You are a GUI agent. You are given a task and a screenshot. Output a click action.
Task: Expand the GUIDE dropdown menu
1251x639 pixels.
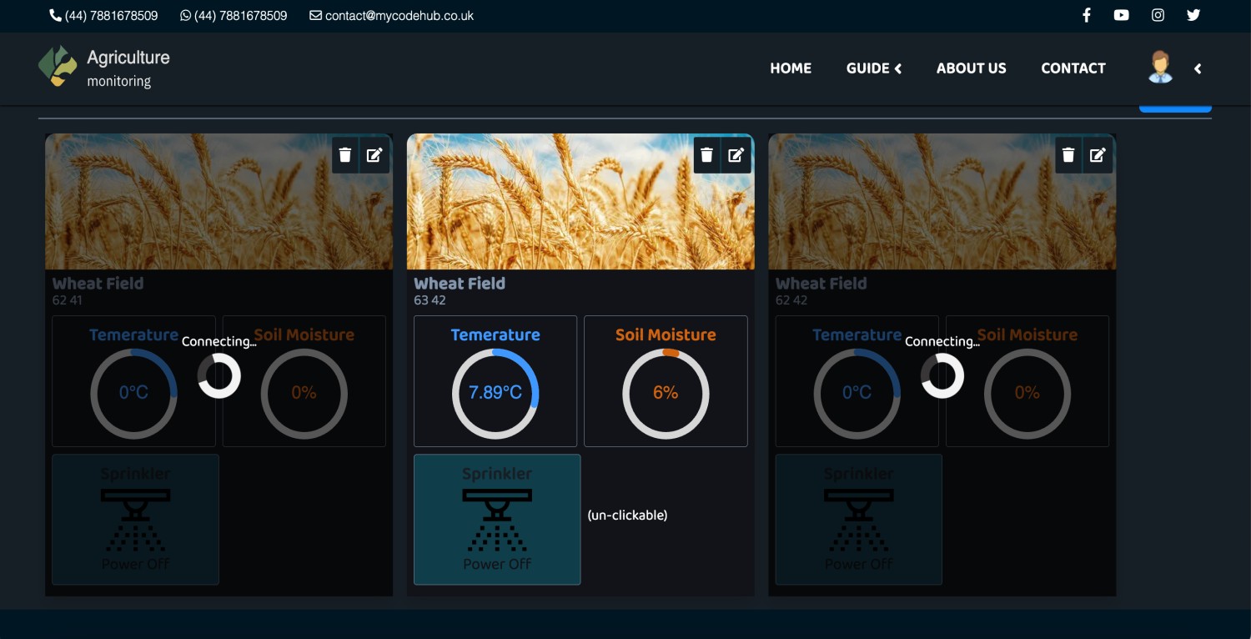pyautogui.click(x=872, y=68)
